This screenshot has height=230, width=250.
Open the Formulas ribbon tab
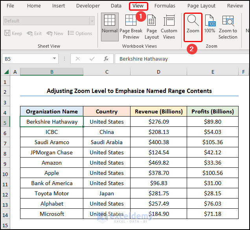coord(165,6)
